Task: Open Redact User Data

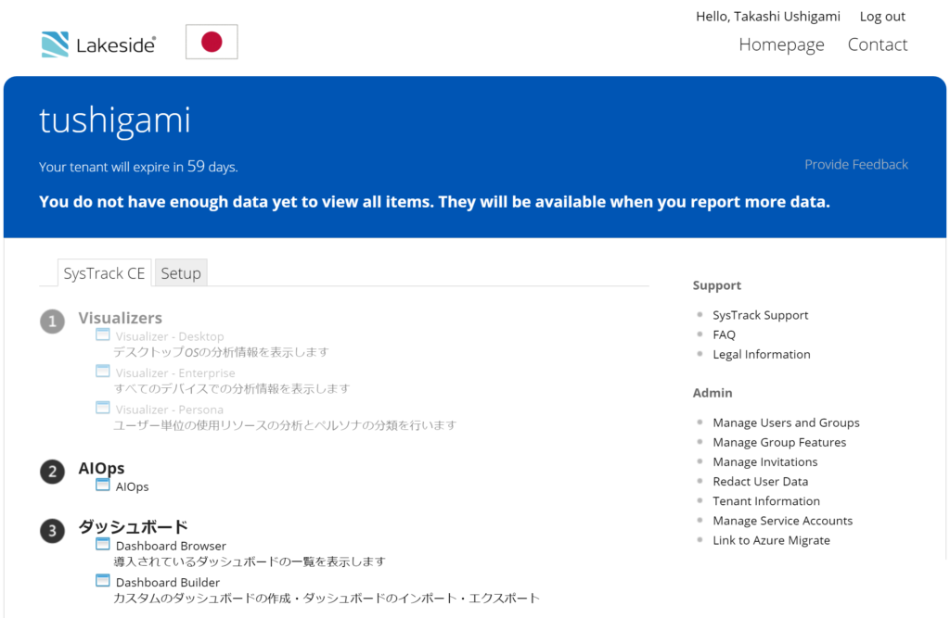Action: pyautogui.click(x=761, y=481)
